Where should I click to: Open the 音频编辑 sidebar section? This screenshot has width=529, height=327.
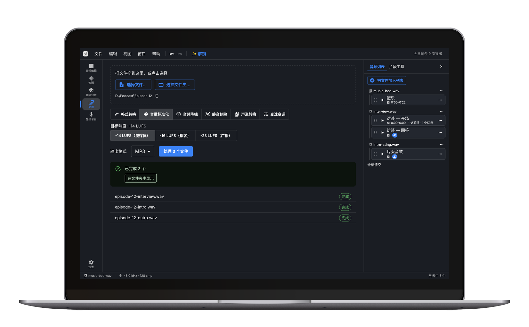tap(91, 68)
